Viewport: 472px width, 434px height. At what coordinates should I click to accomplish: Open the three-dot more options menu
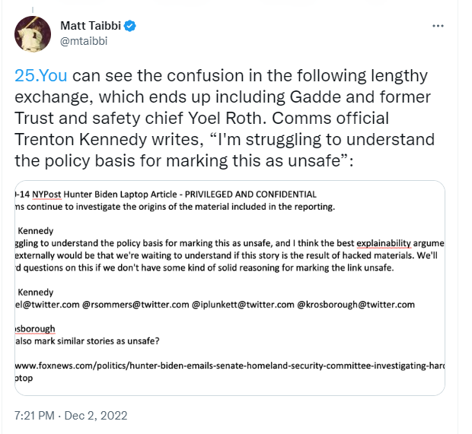coord(438,26)
